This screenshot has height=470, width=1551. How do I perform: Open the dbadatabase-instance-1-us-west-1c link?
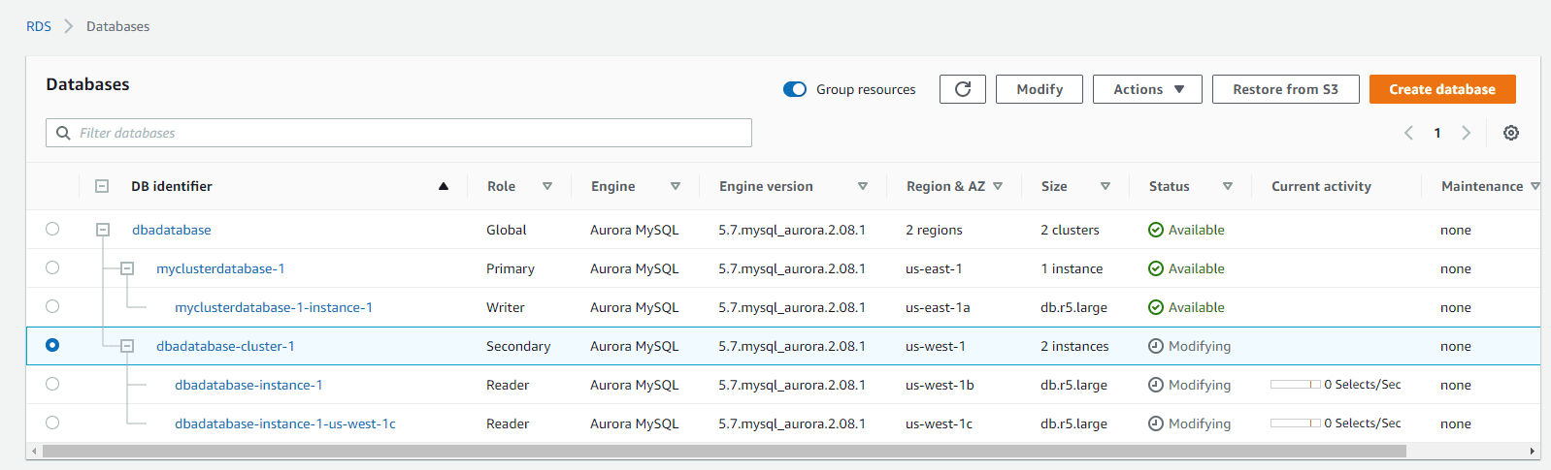285,423
